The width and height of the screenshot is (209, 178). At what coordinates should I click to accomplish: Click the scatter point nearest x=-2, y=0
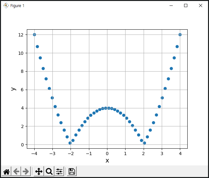pos(70,143)
